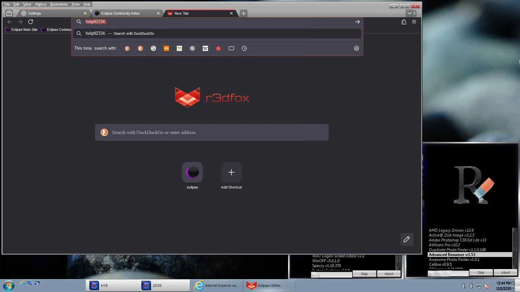Search this time with the orange MG engine
The height and width of the screenshot is (292, 520).
click(x=166, y=48)
